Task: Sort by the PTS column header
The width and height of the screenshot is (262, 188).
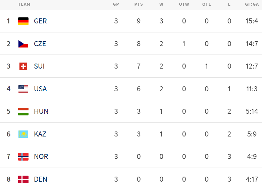Action: click(x=139, y=4)
